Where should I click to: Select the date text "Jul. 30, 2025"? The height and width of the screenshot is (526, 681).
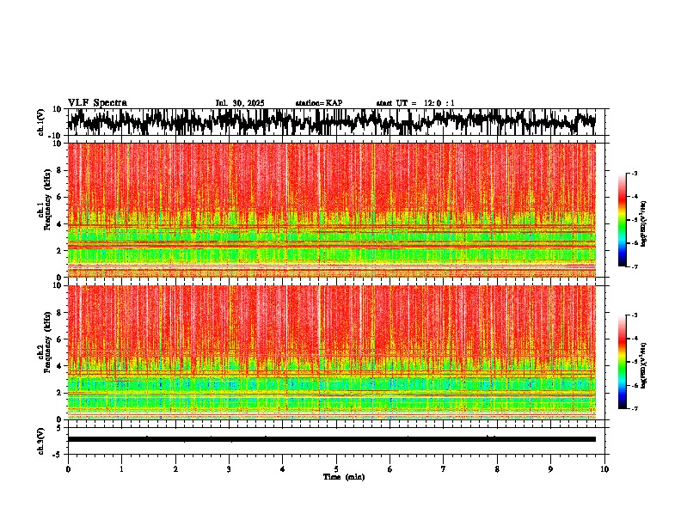pyautogui.click(x=240, y=103)
